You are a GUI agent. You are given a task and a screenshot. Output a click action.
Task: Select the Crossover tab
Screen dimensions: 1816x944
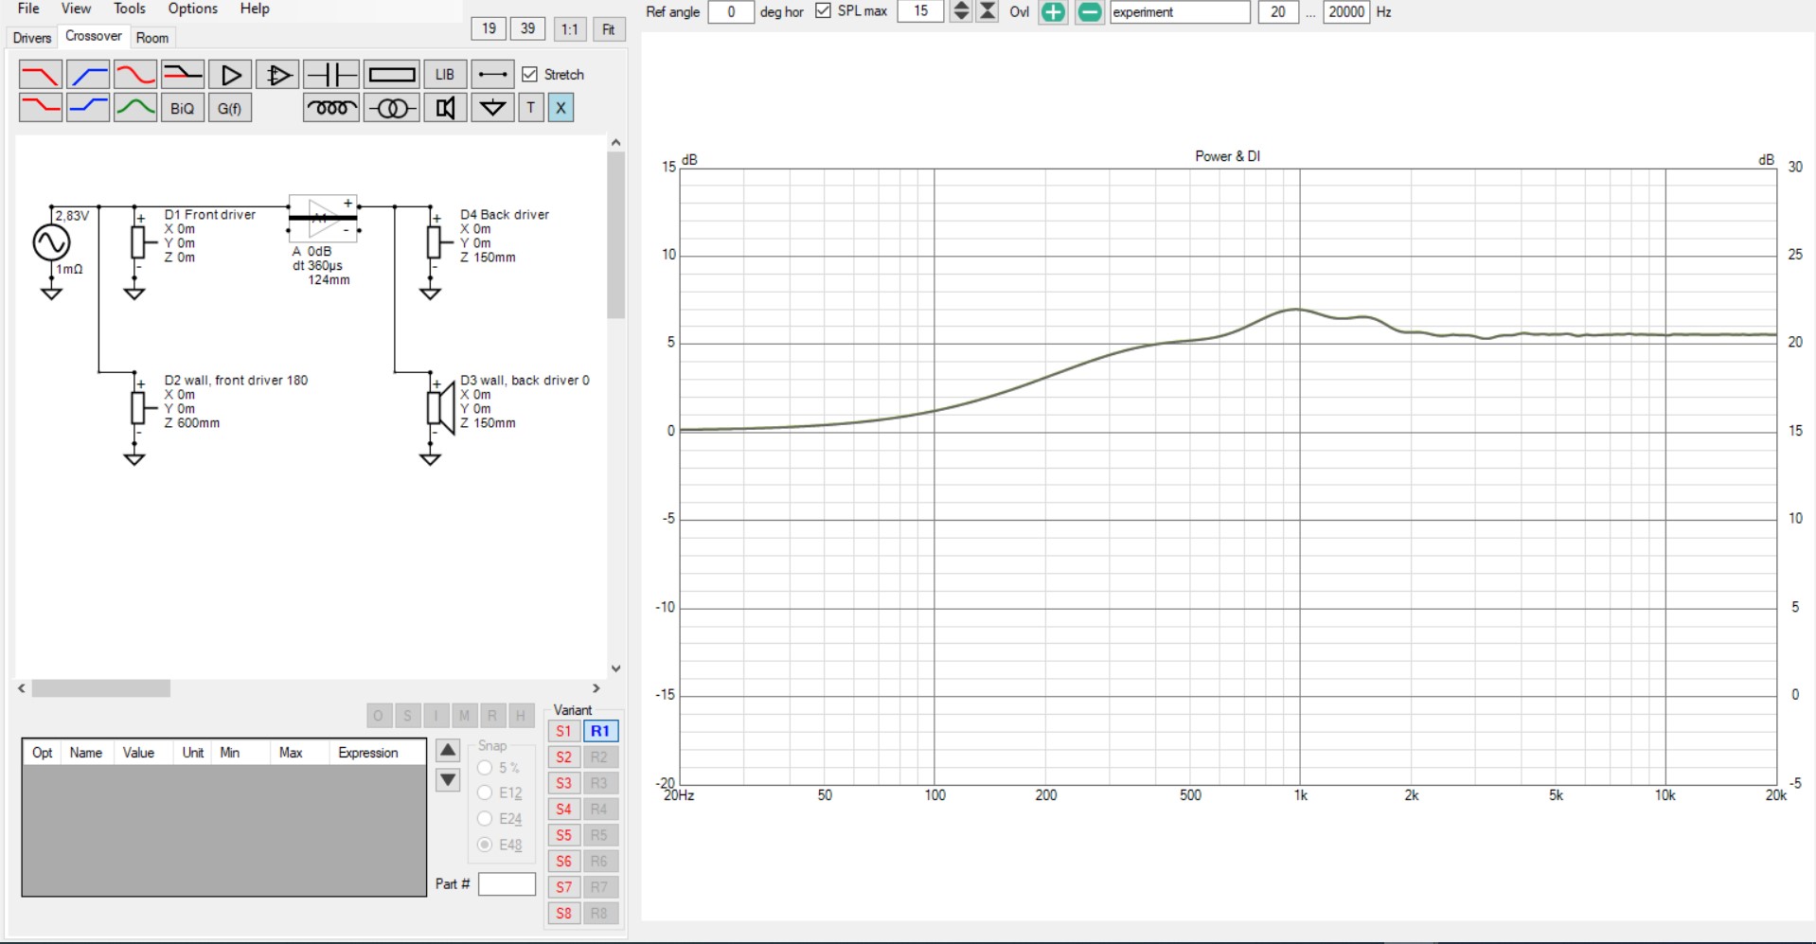click(x=93, y=36)
